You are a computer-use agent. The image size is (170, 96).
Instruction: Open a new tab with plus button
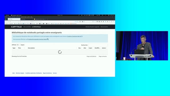[x=48, y=19]
